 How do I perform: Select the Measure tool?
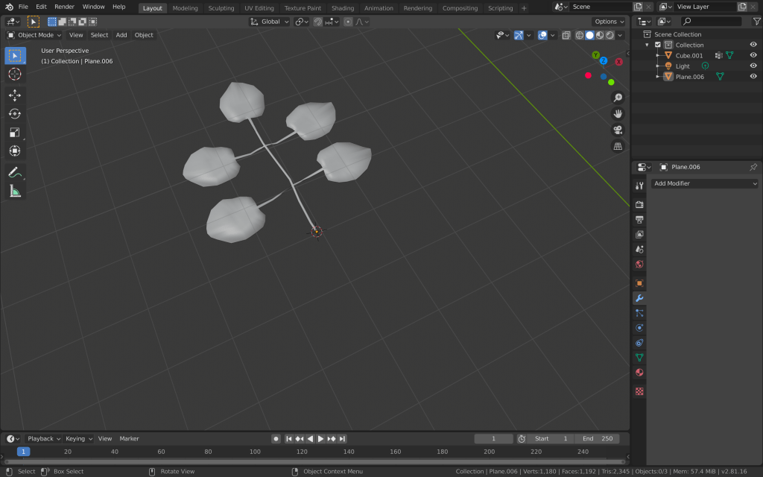(x=15, y=192)
